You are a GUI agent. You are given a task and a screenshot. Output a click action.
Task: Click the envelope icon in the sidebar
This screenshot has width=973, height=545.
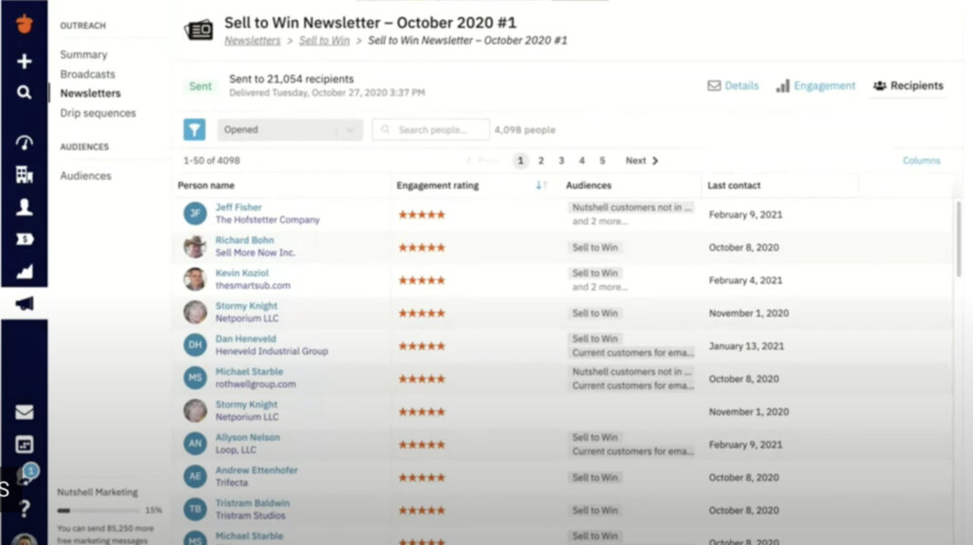(25, 412)
